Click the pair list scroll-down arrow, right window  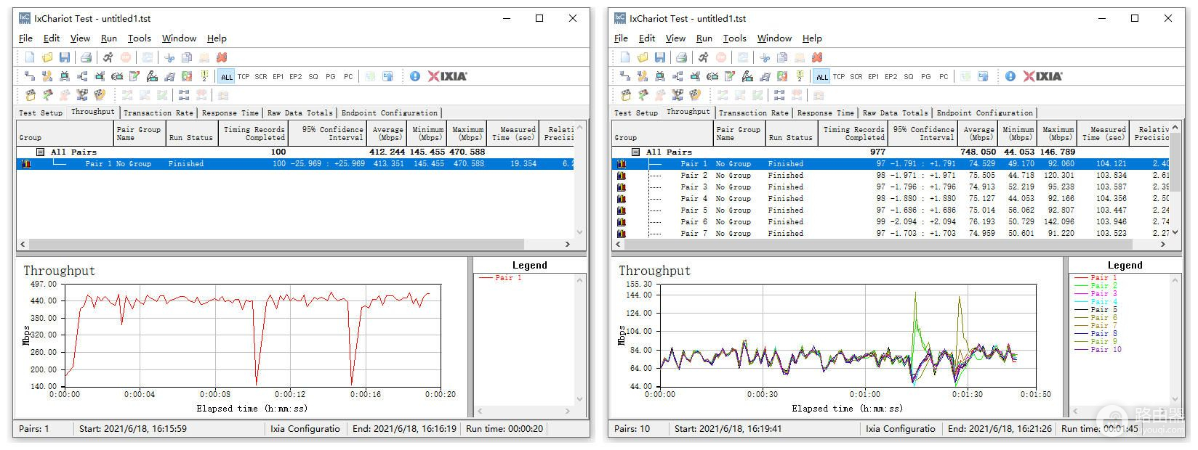pos(1175,232)
